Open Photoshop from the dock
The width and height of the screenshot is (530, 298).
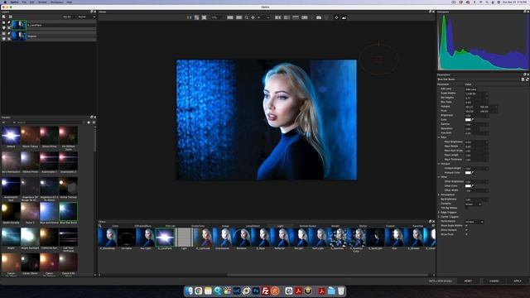(256, 291)
